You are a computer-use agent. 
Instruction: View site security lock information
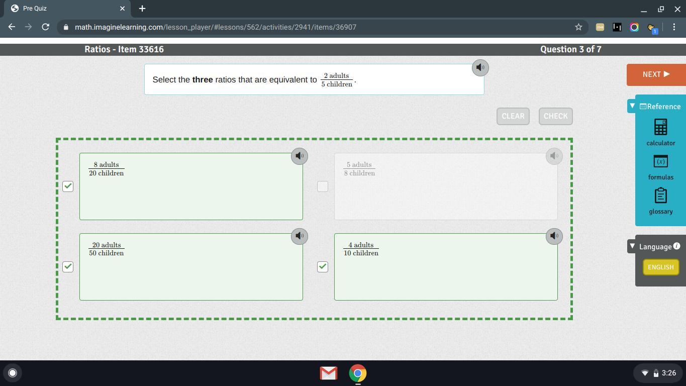(66, 27)
